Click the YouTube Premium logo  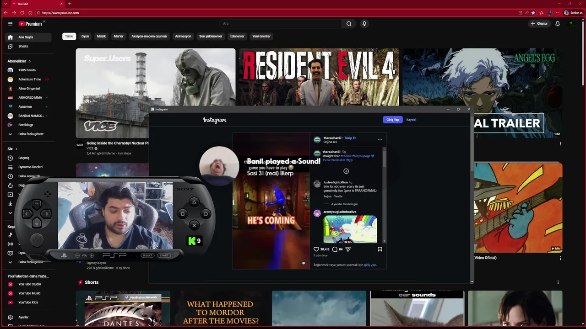click(32, 24)
